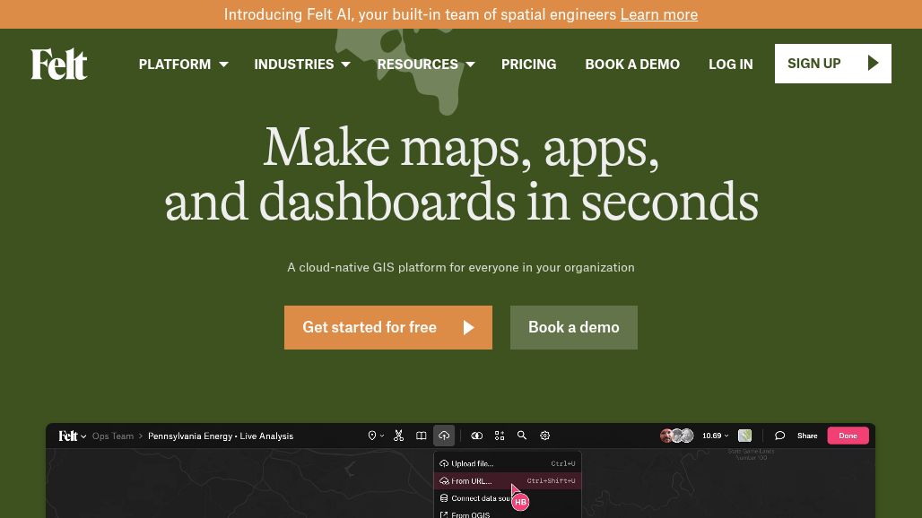Click the elements grid icon in the toolbar
Image resolution: width=922 pixels, height=518 pixels.
(500, 436)
